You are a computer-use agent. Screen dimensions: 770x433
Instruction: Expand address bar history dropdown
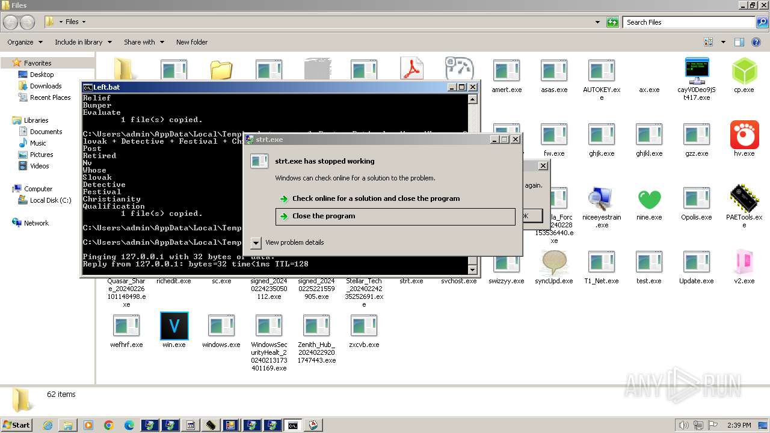pyautogui.click(x=597, y=22)
